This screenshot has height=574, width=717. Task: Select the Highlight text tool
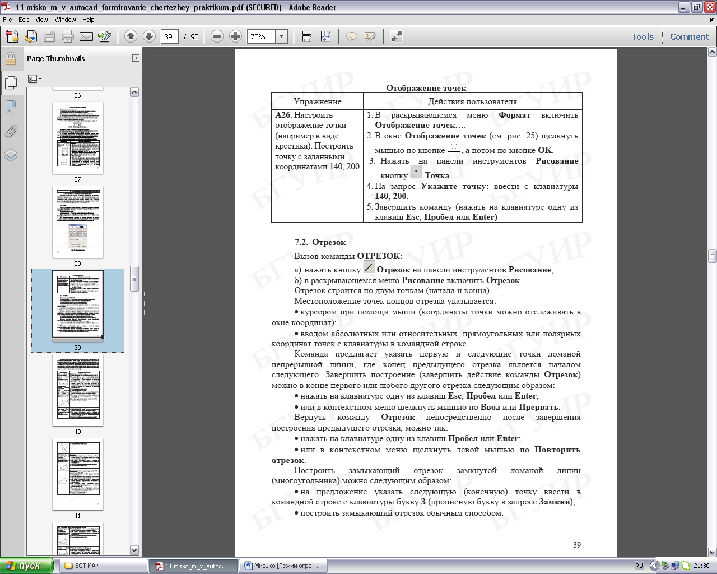pyautogui.click(x=370, y=36)
